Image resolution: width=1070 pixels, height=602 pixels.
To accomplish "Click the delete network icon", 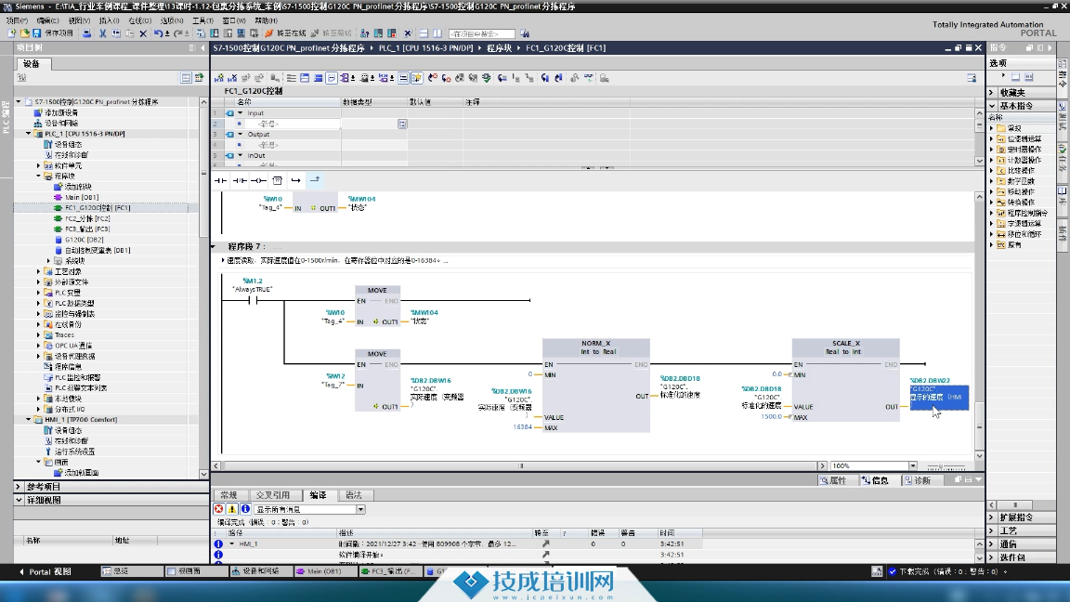I will [x=233, y=78].
